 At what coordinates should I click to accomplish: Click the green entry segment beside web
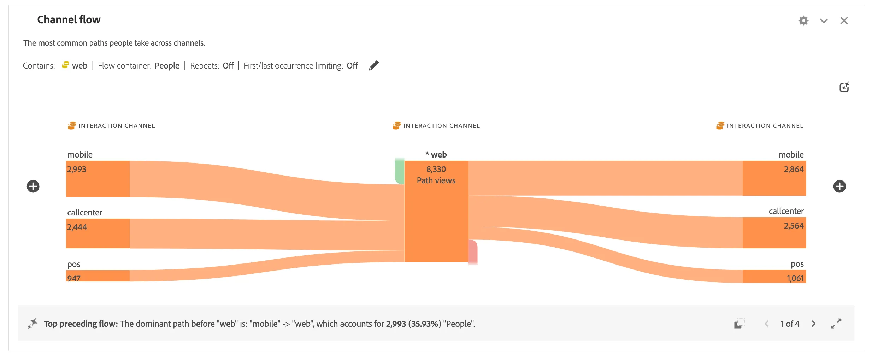click(400, 171)
